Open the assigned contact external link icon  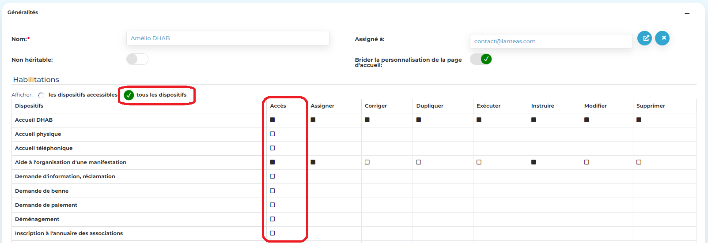click(x=644, y=38)
